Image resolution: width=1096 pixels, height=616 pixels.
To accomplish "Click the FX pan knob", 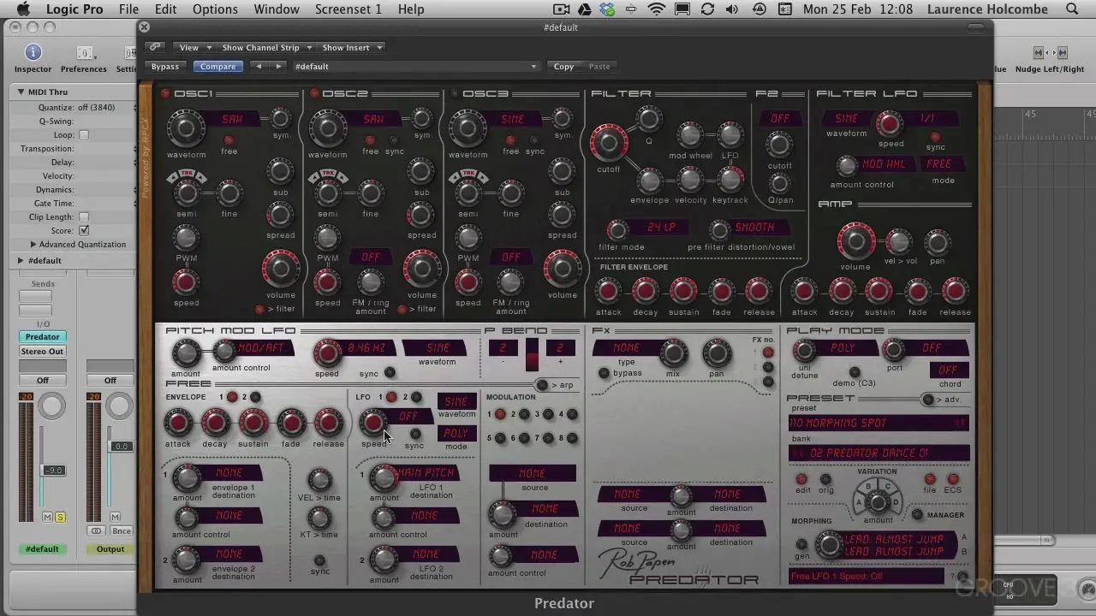I will tap(716, 352).
